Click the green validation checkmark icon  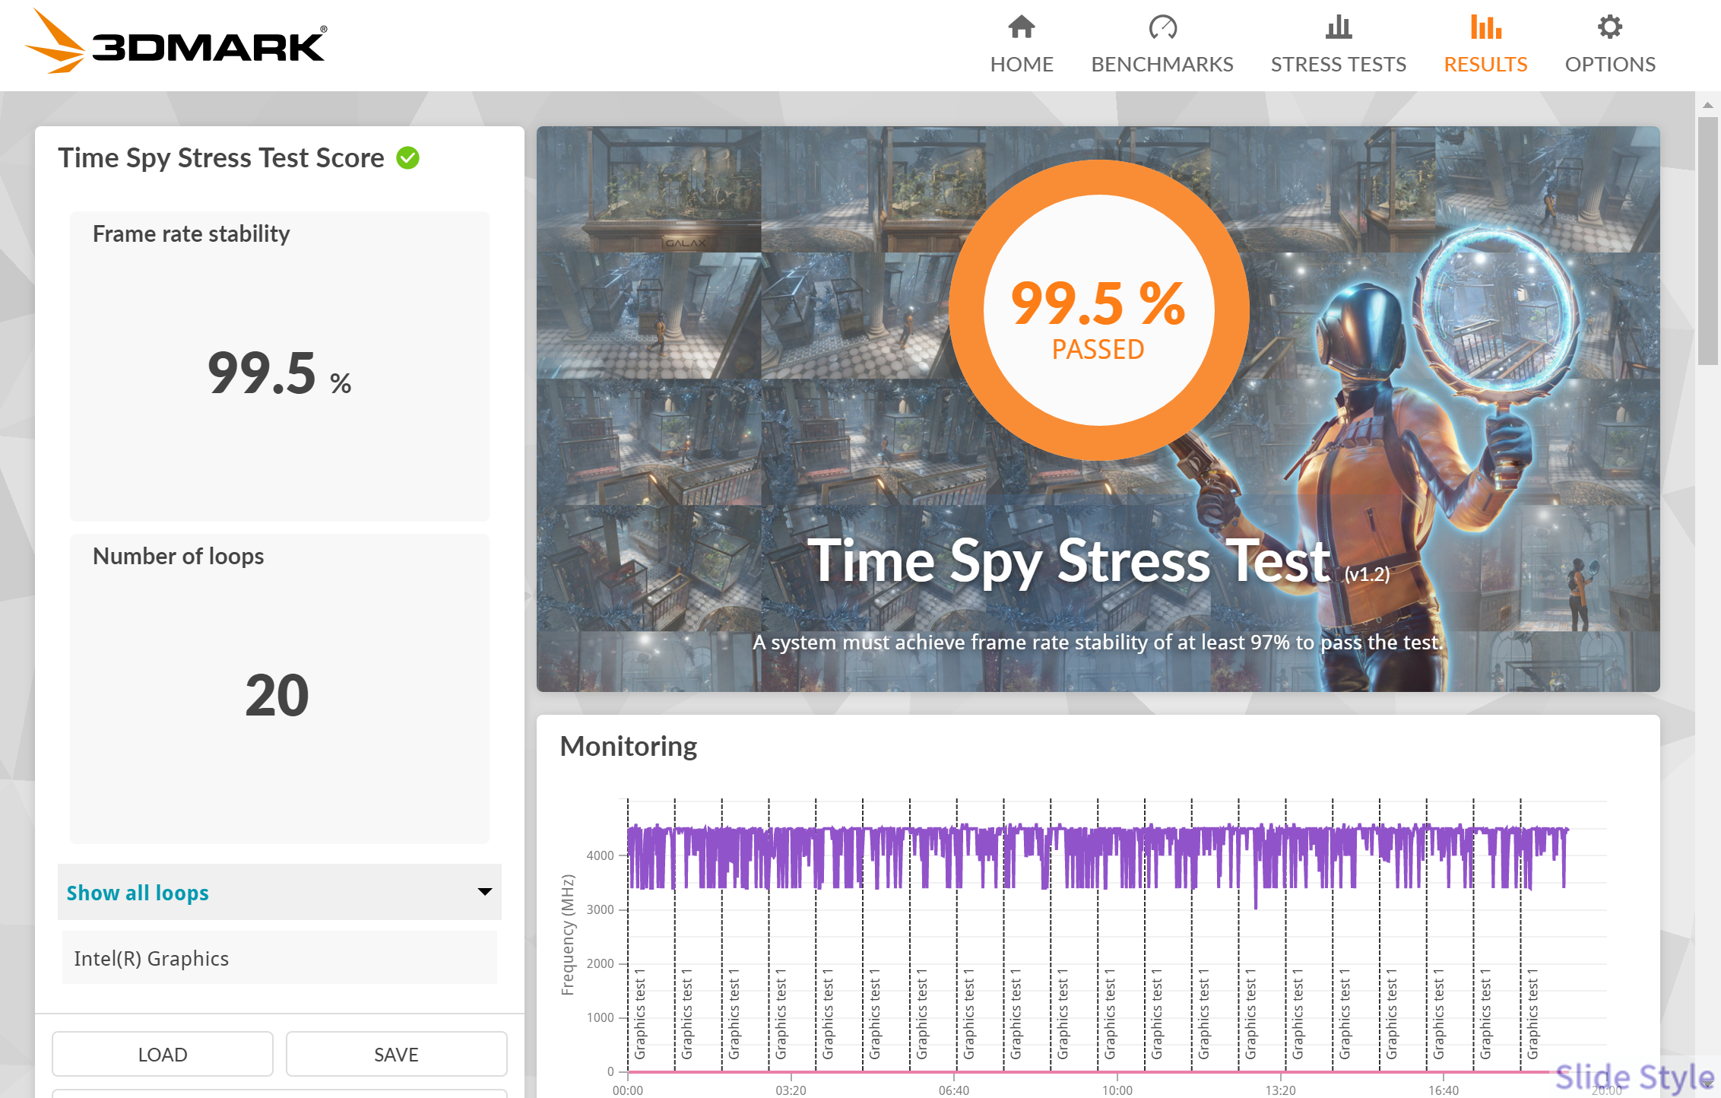click(x=408, y=158)
